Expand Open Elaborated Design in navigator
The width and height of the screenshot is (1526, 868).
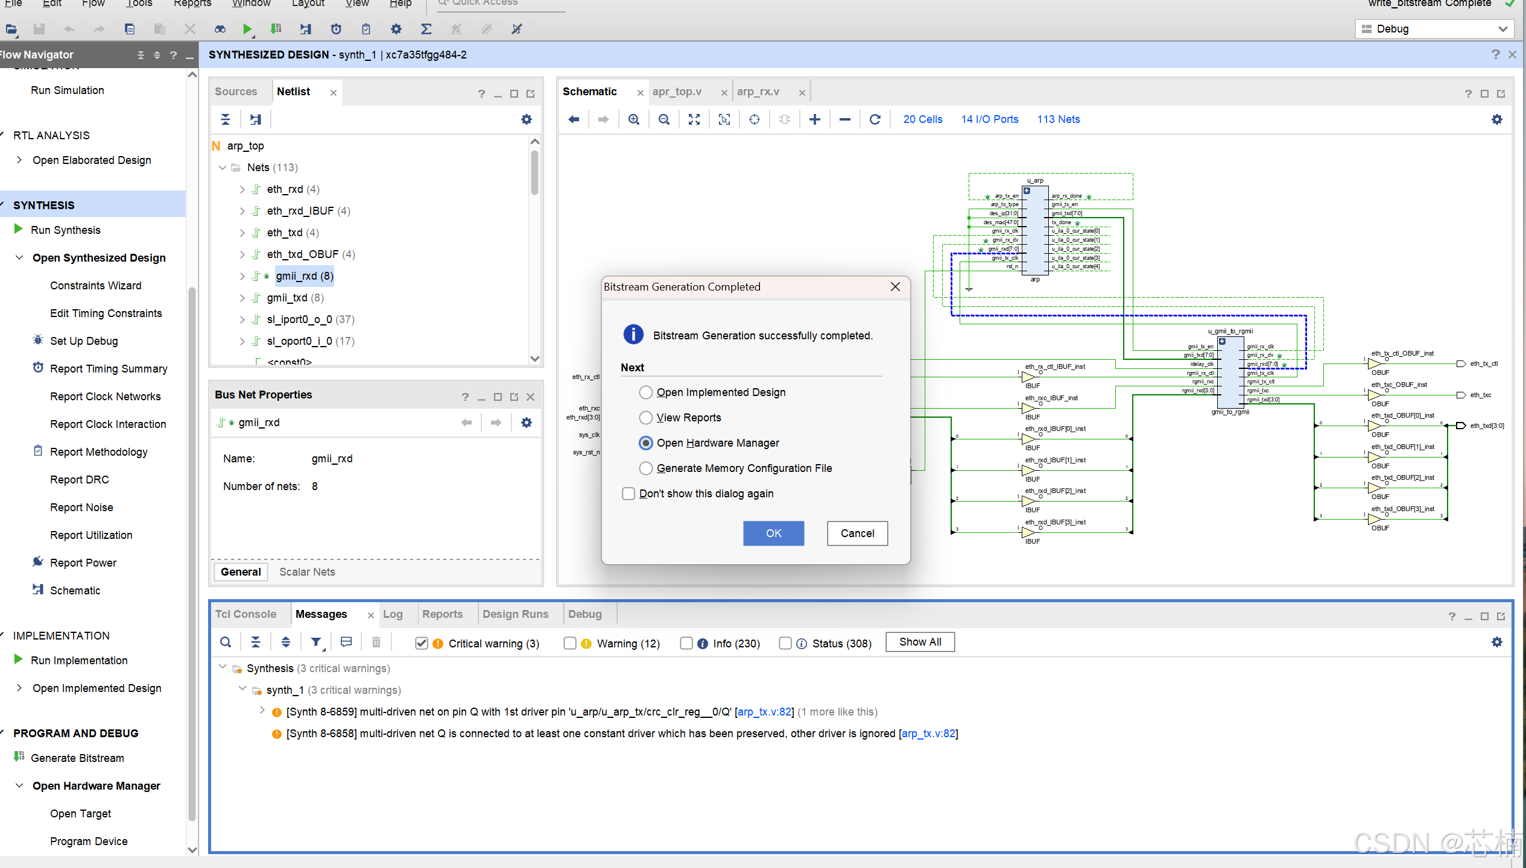pos(19,160)
